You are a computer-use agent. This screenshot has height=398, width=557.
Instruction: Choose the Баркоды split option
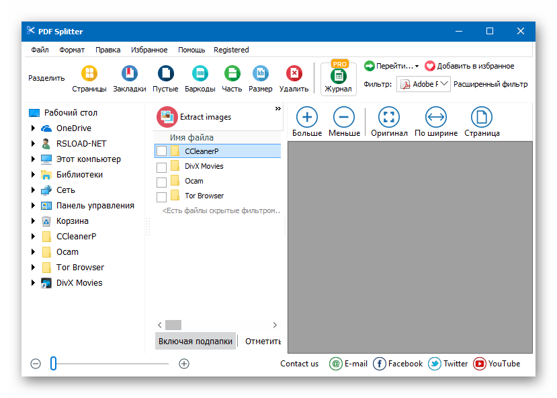click(200, 74)
